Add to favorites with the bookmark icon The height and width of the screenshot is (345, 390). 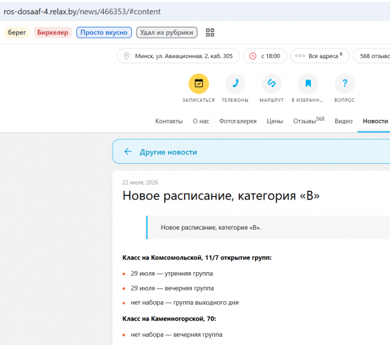pos(308,84)
